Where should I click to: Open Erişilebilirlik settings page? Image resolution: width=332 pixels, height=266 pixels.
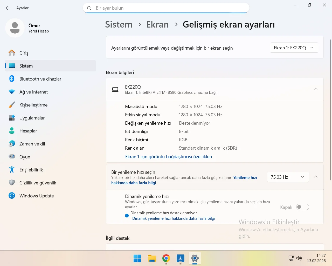(x=51, y=170)
